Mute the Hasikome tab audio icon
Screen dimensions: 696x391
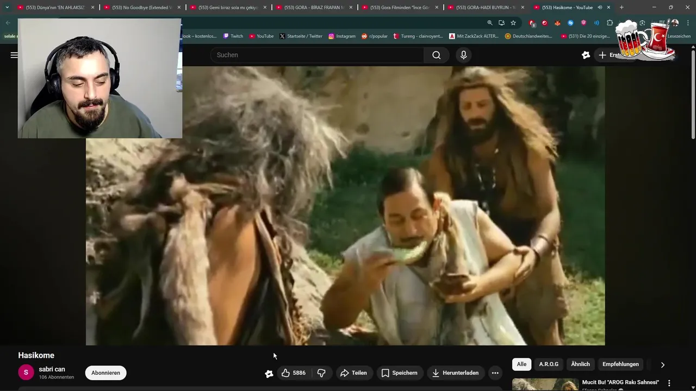(x=600, y=8)
